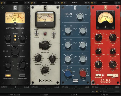This screenshot has height=96, width=121.
Task: Select EXT sidechain option
Action: [x=101, y=91]
